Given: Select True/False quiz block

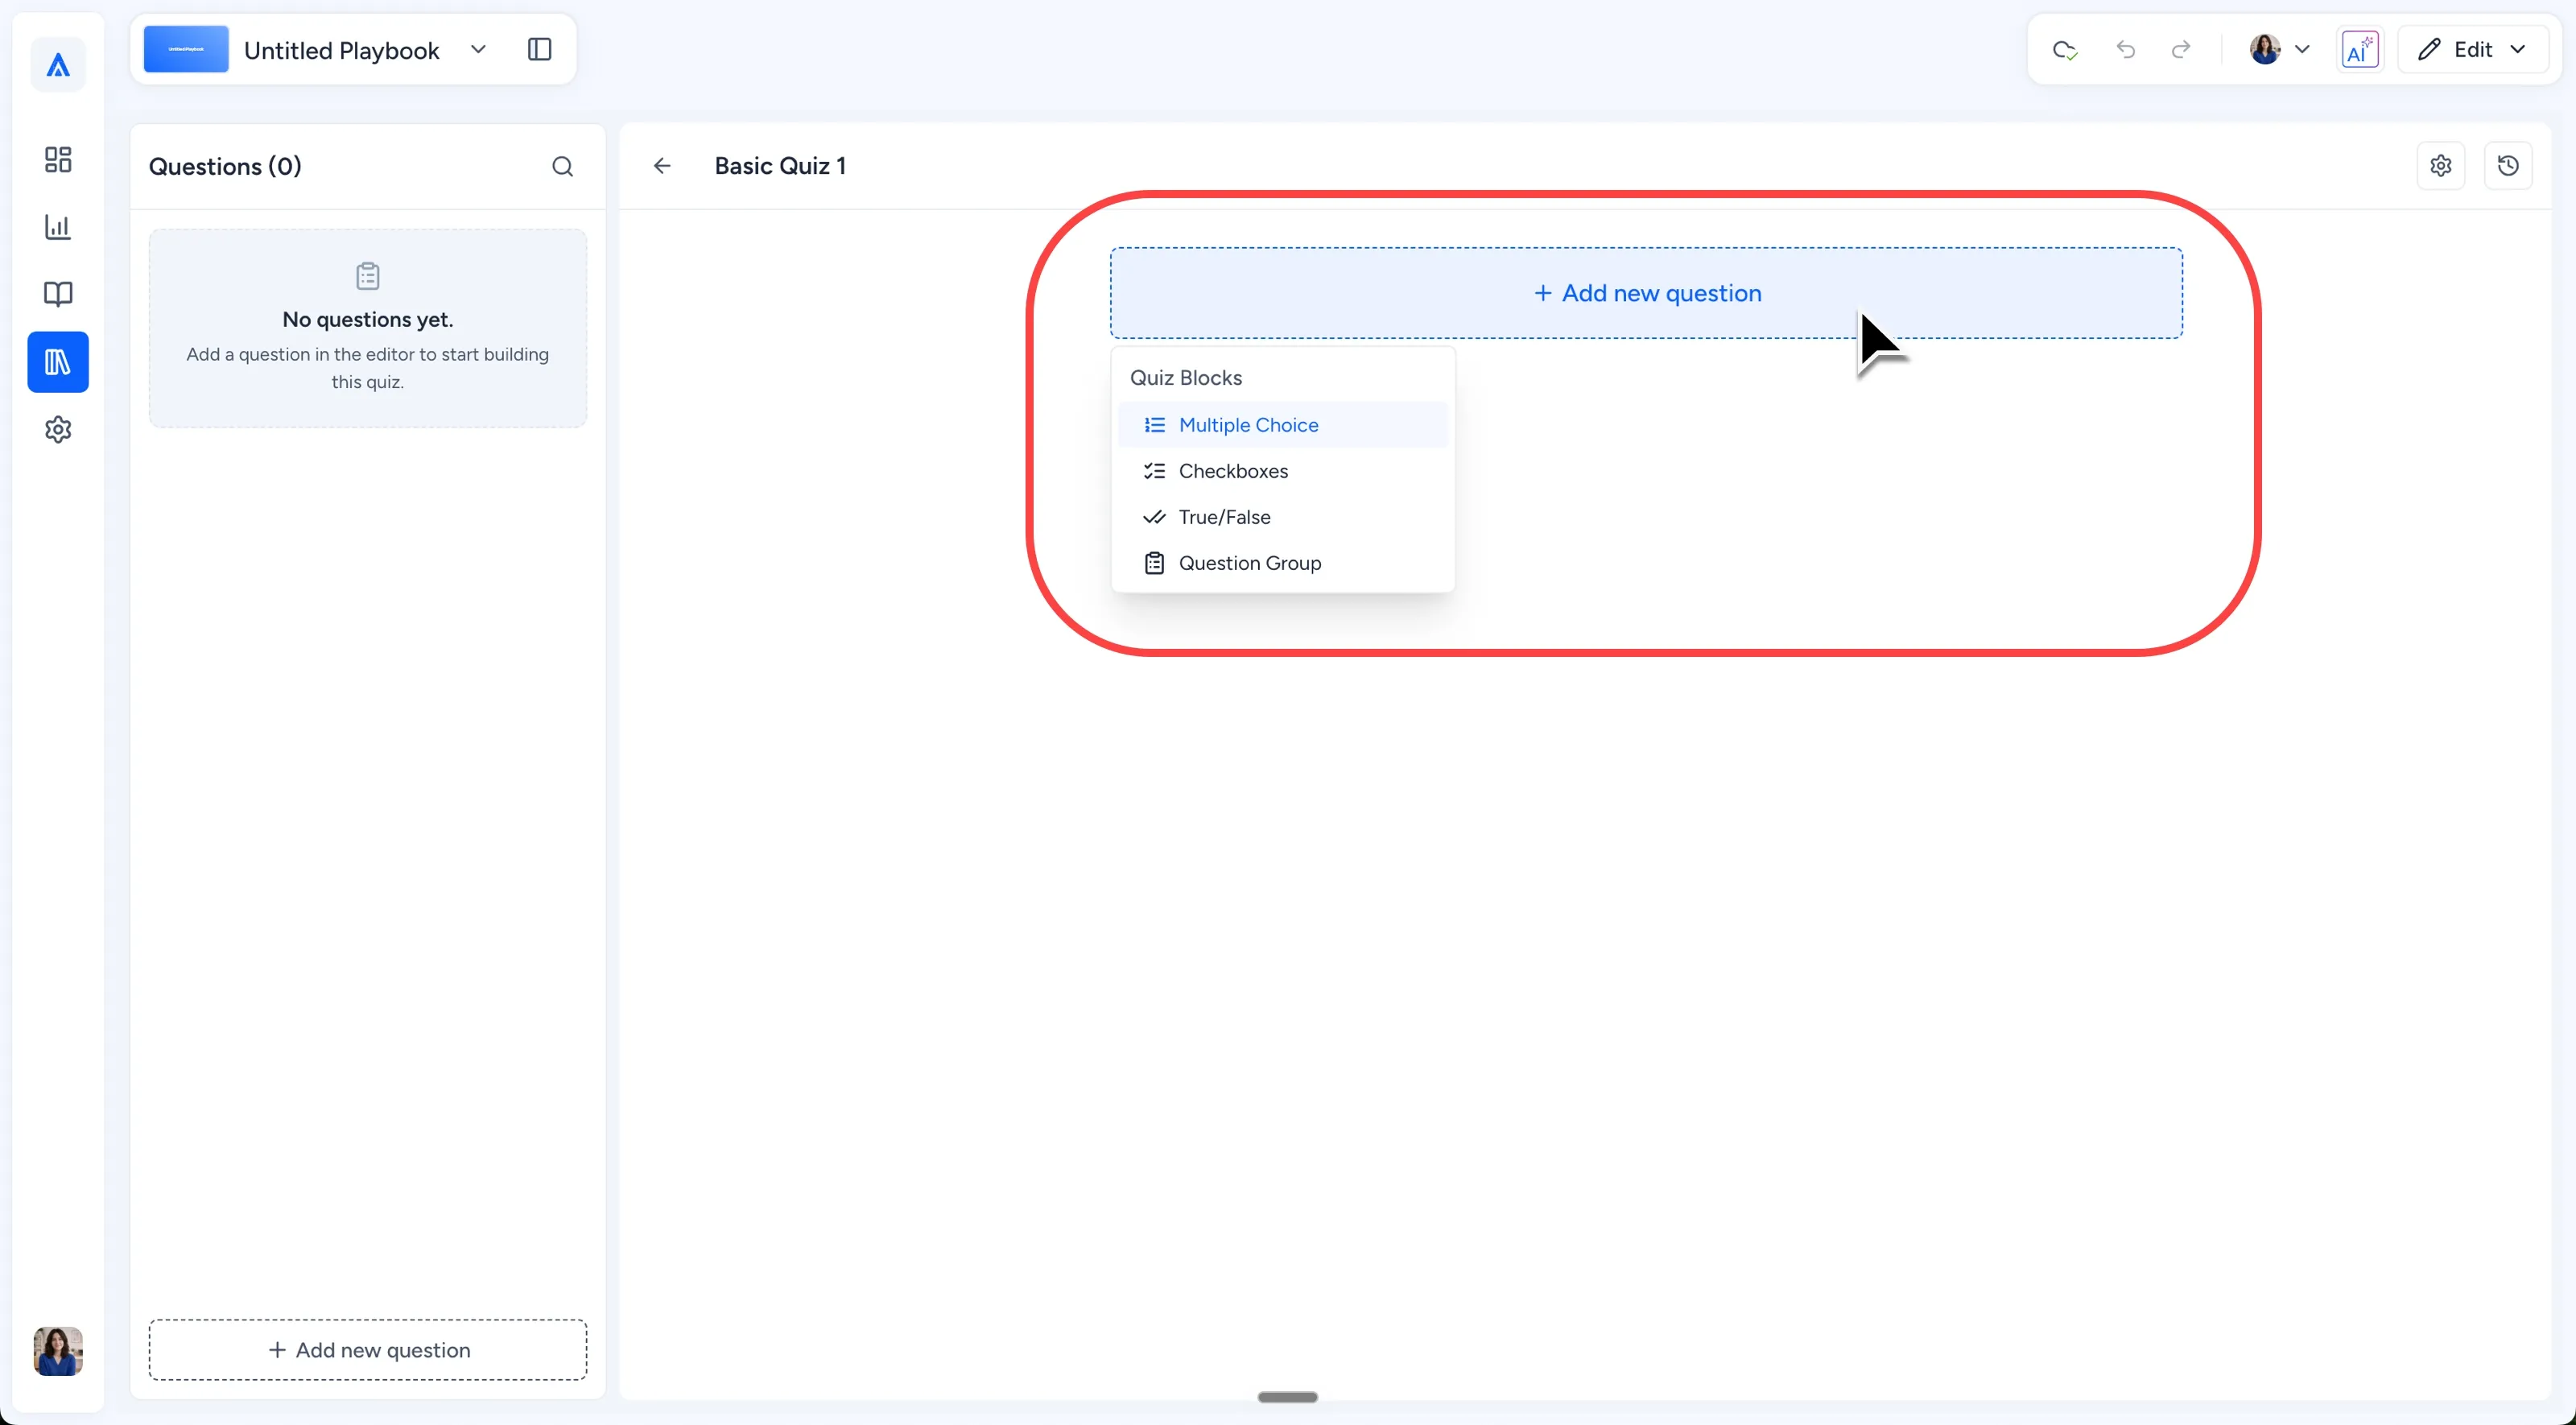Looking at the screenshot, I should click(1283, 517).
